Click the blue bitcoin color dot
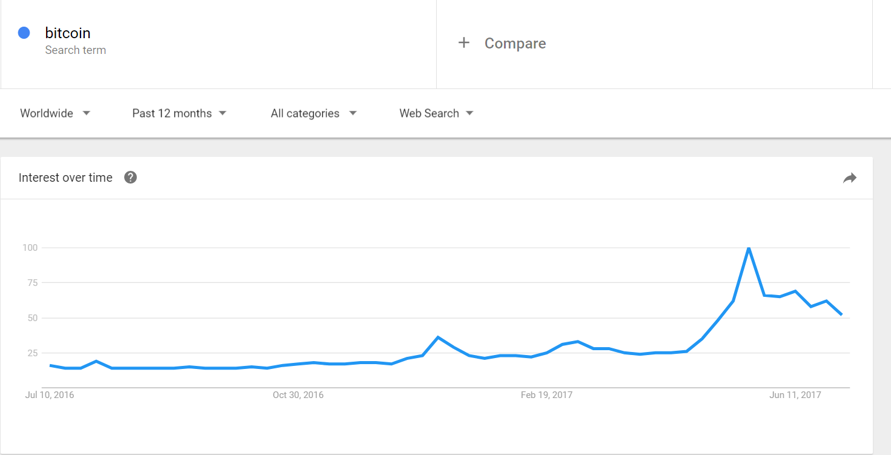Viewport: 891px width, 455px height. pos(24,33)
